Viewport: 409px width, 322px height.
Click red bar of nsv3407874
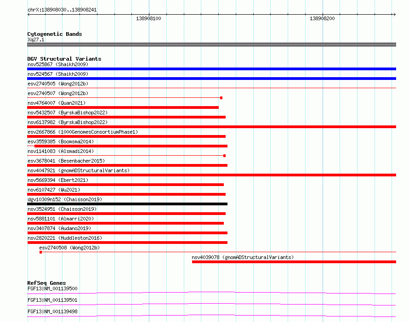[127, 233]
